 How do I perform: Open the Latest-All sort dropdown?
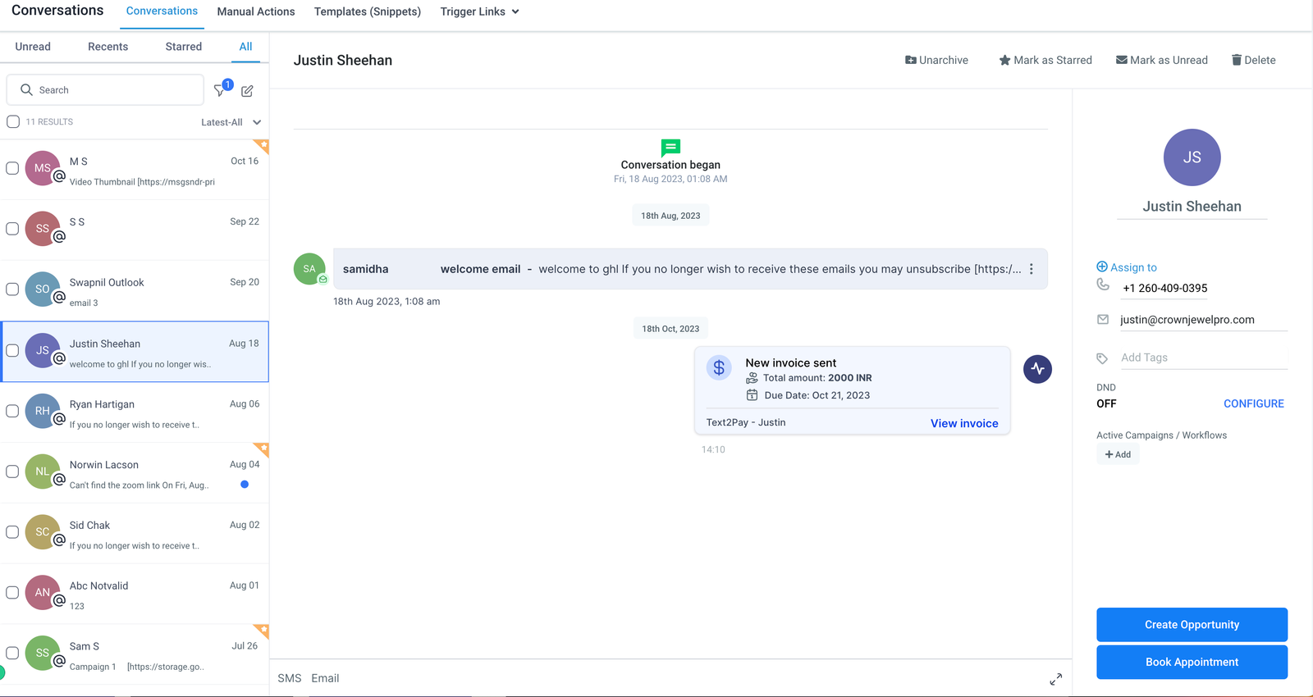pos(231,122)
